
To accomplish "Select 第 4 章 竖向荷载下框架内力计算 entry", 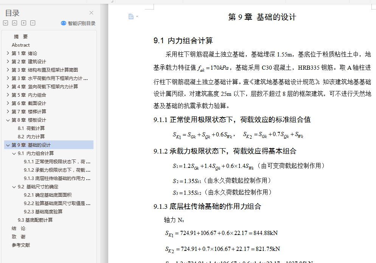I will (45, 86).
